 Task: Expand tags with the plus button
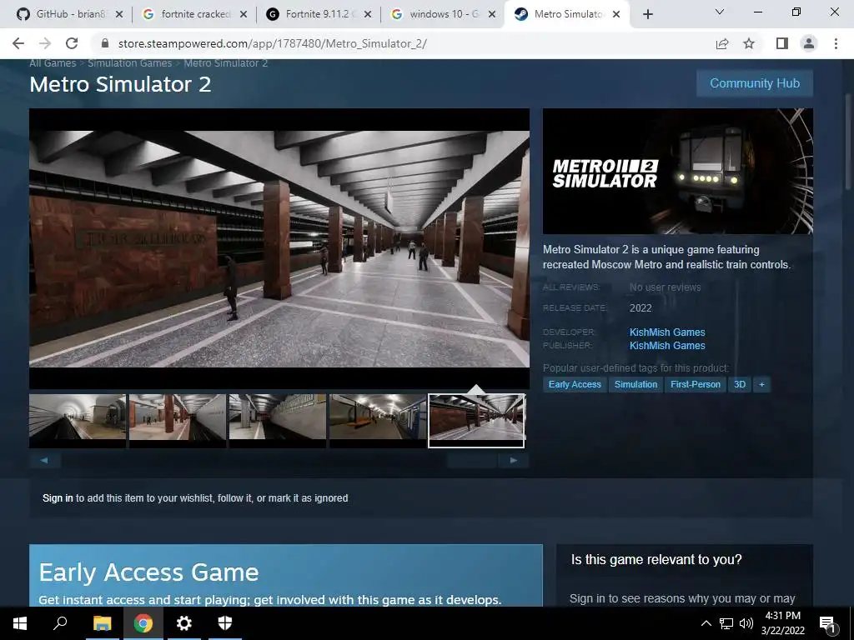coord(761,384)
